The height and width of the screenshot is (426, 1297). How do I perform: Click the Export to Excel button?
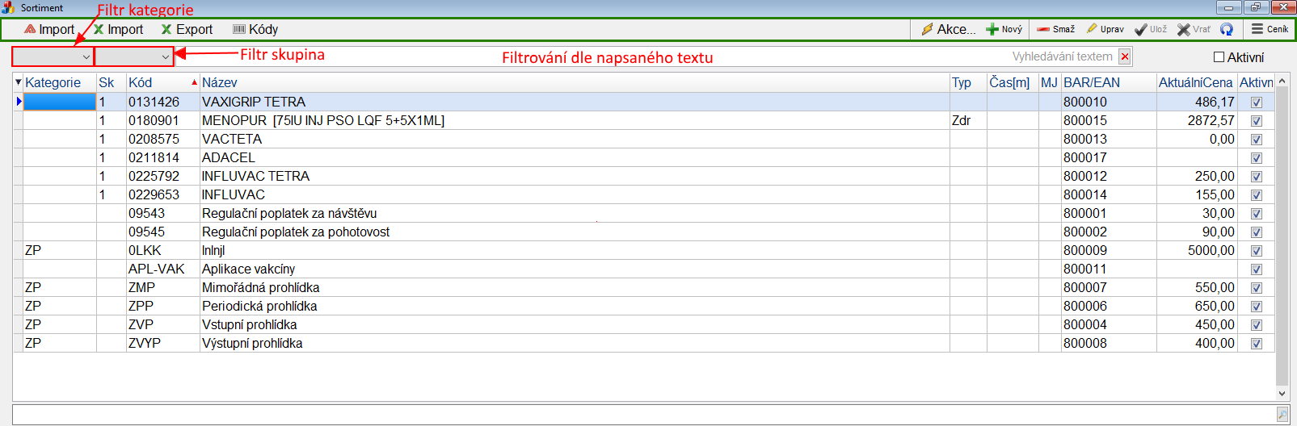(x=187, y=29)
